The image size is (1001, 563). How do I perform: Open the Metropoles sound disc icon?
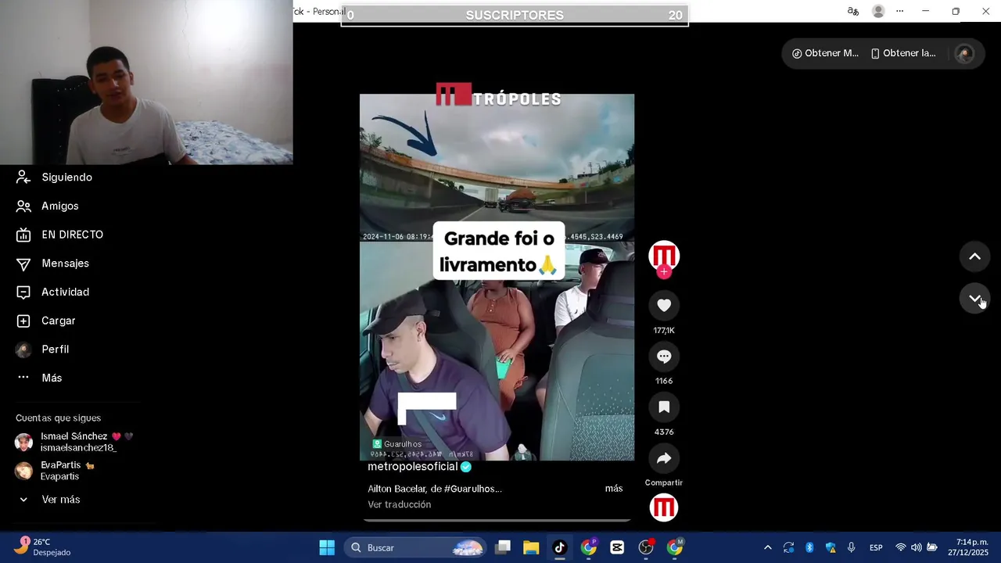pyautogui.click(x=664, y=508)
